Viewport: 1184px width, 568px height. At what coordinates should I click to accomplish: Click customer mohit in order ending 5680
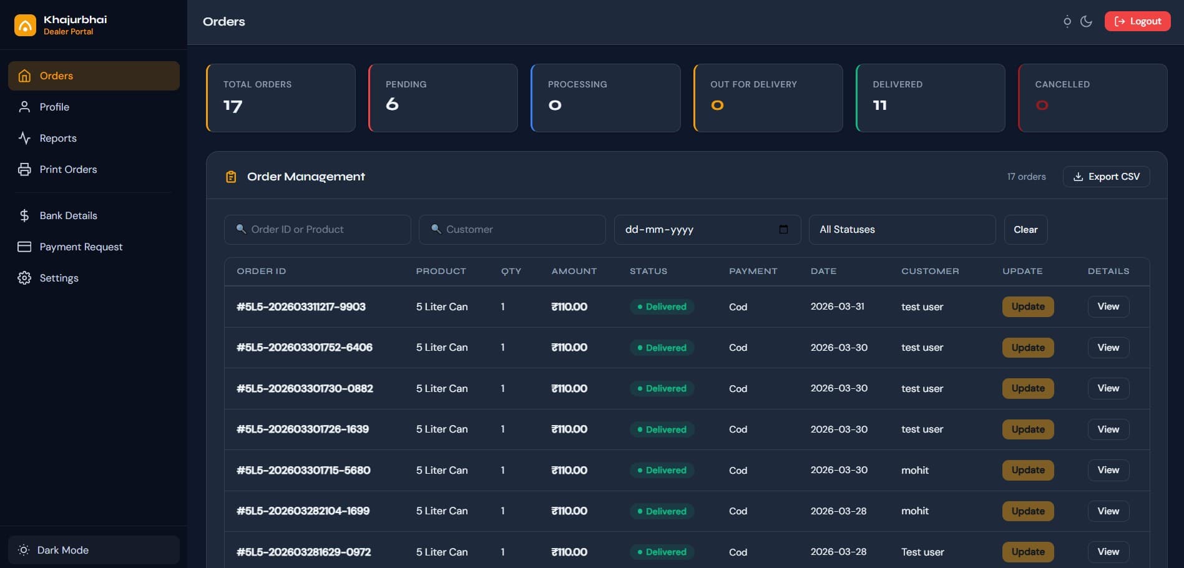915,470
